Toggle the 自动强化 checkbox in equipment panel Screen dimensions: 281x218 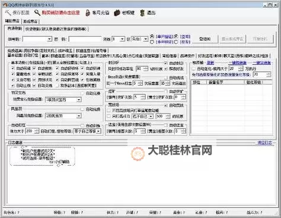coord(194,69)
